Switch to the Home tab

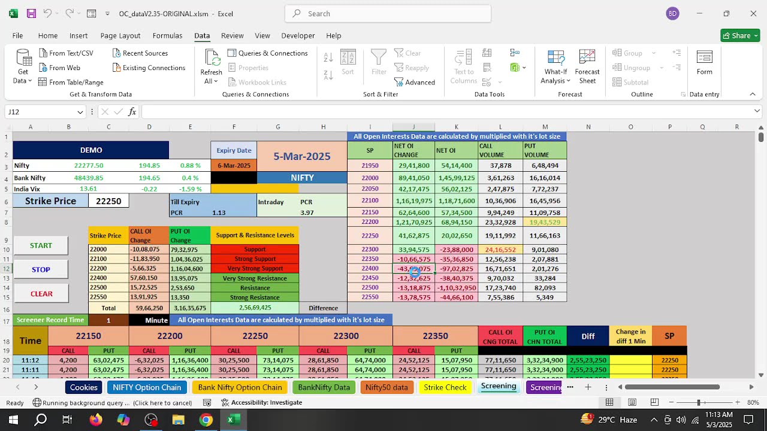pos(48,35)
